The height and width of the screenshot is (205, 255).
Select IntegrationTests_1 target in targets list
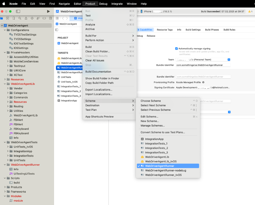pos(71,86)
